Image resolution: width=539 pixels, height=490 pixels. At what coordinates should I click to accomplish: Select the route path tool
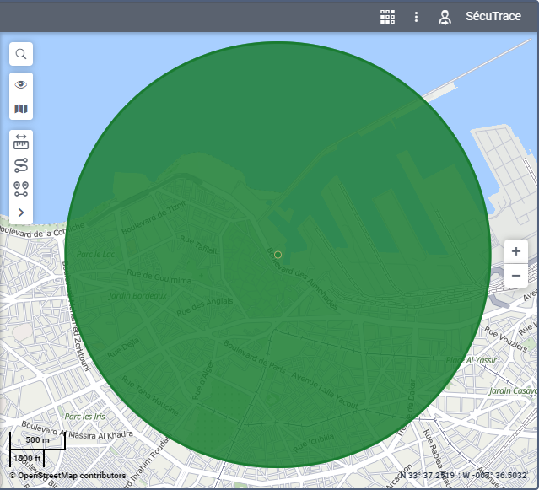[x=21, y=165]
